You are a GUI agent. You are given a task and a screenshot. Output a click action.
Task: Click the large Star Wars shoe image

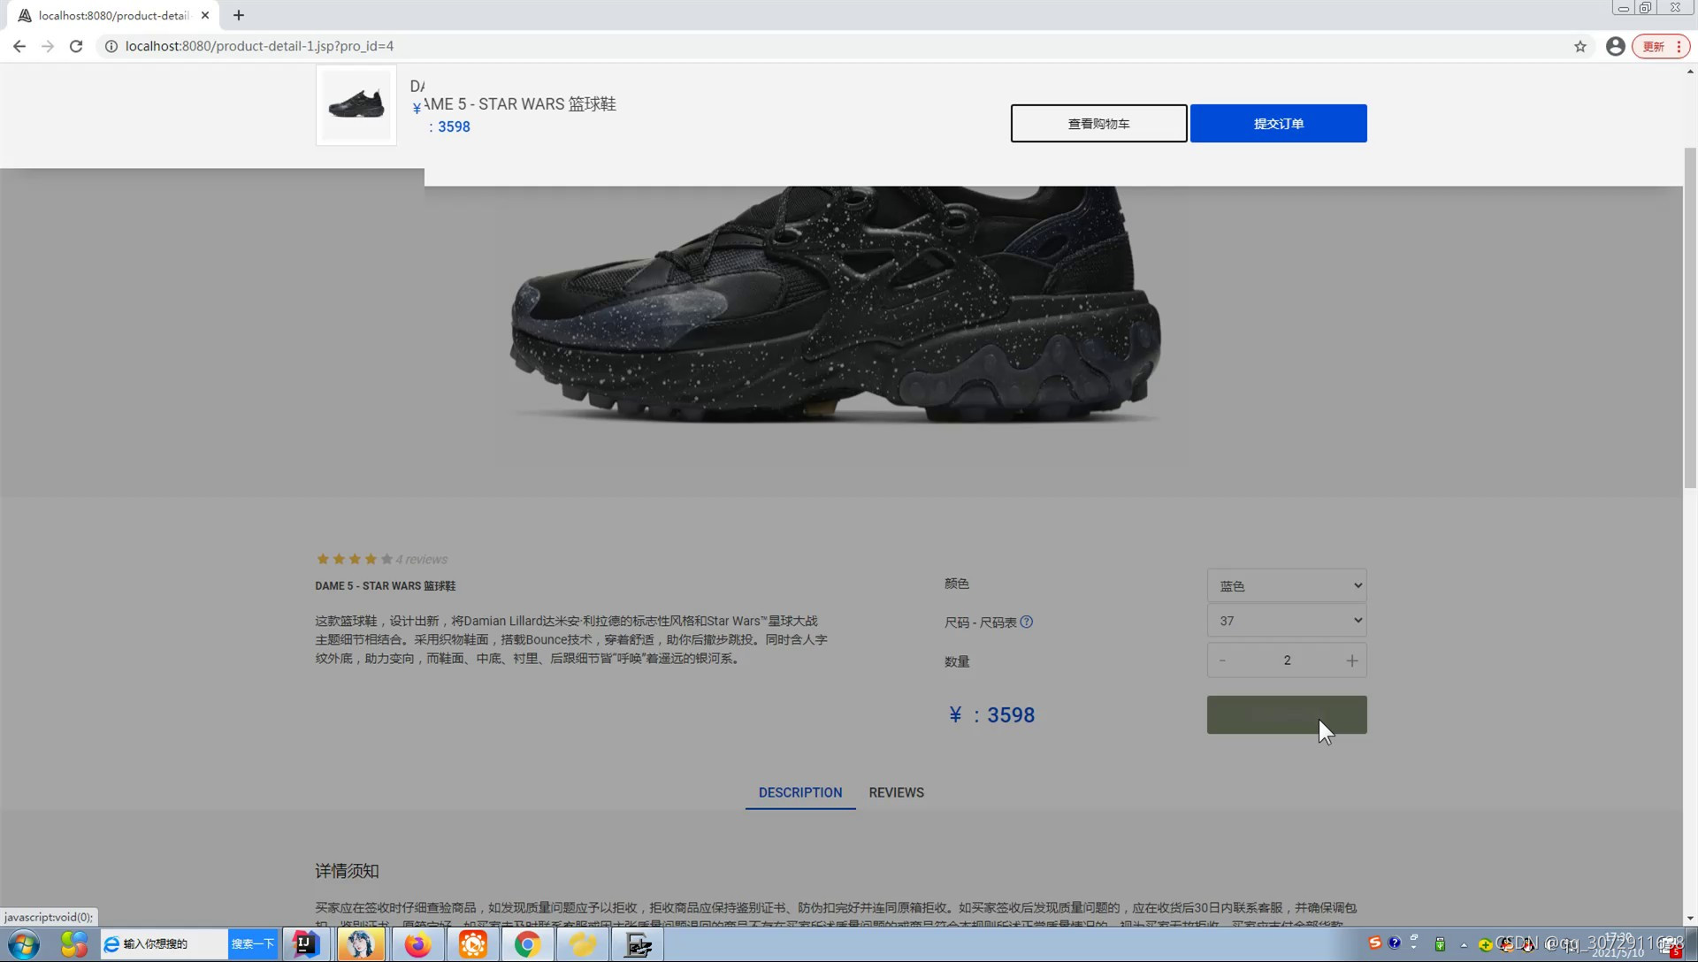coord(835,305)
